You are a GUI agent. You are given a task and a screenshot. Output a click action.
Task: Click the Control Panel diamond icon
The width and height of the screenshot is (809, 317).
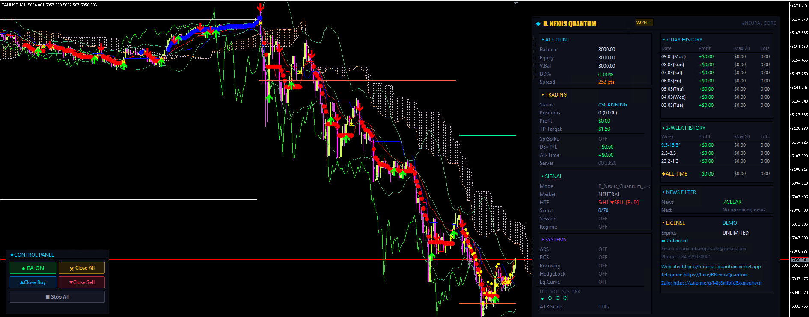tap(12, 255)
